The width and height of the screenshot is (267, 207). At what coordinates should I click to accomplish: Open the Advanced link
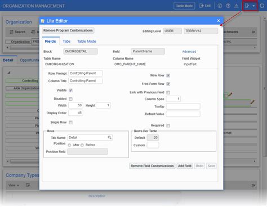[x=189, y=52]
